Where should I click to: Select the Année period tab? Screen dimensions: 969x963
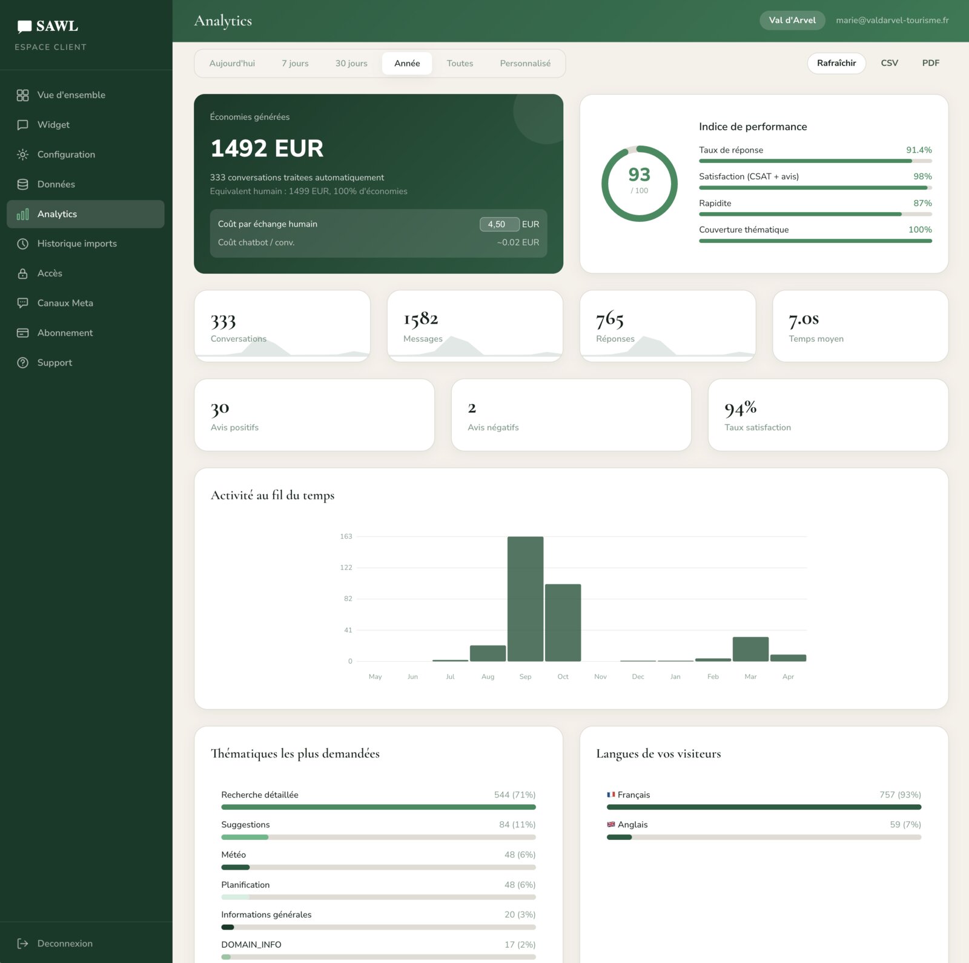tap(407, 64)
